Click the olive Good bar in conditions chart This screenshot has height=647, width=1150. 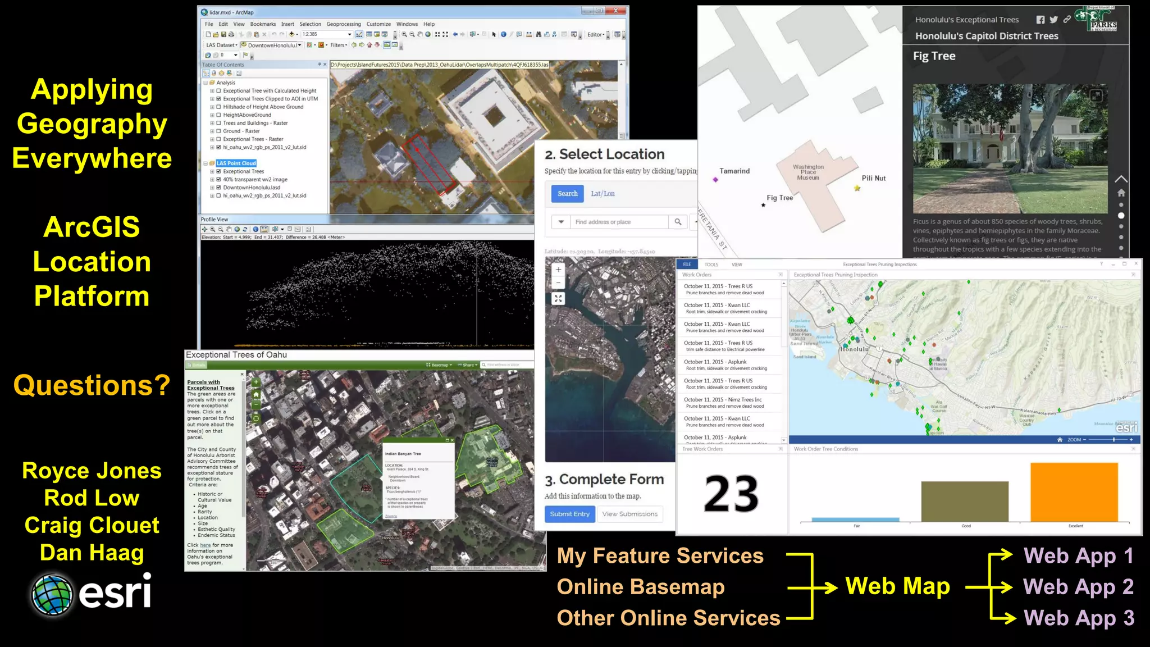click(965, 502)
